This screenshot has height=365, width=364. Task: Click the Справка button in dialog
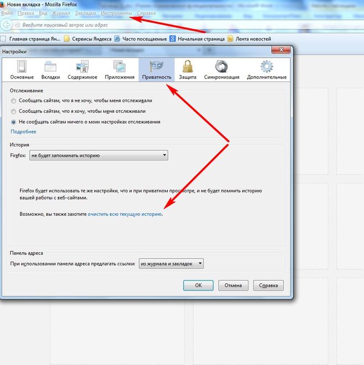(268, 285)
